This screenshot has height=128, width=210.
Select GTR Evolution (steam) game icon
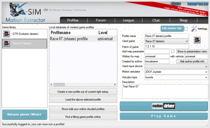pos(7,34)
